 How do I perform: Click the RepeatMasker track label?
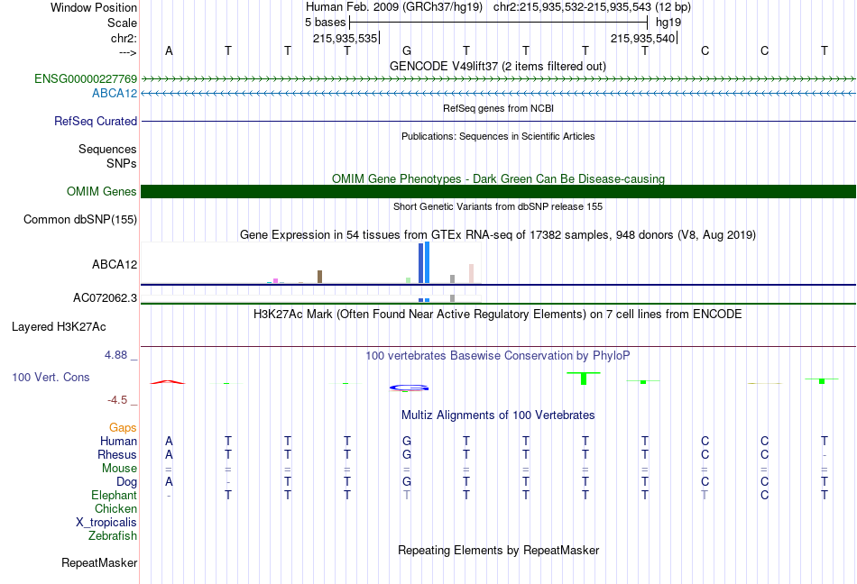(x=99, y=562)
